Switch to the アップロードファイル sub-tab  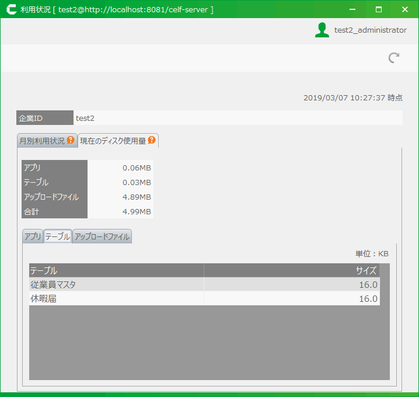click(x=102, y=236)
